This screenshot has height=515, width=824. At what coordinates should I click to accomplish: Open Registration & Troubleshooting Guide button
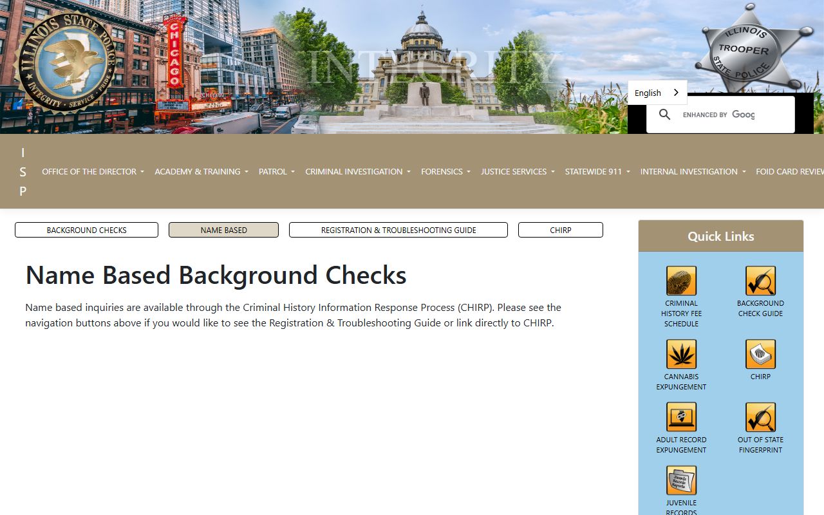(x=398, y=230)
